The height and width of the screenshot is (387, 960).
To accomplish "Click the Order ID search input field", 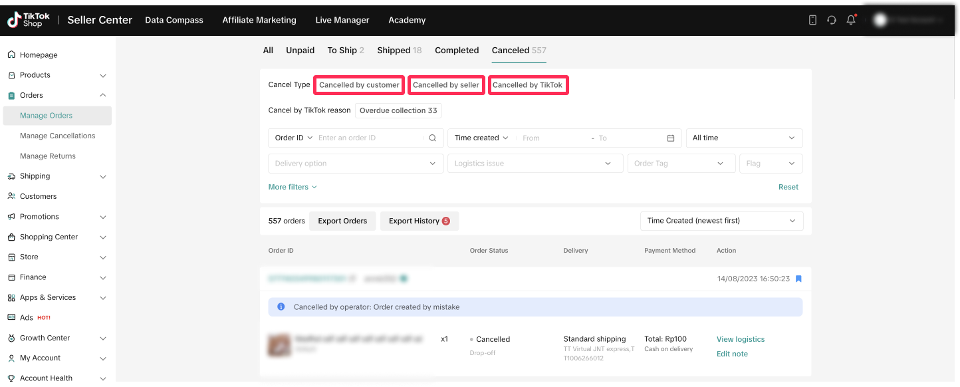I will (x=369, y=138).
